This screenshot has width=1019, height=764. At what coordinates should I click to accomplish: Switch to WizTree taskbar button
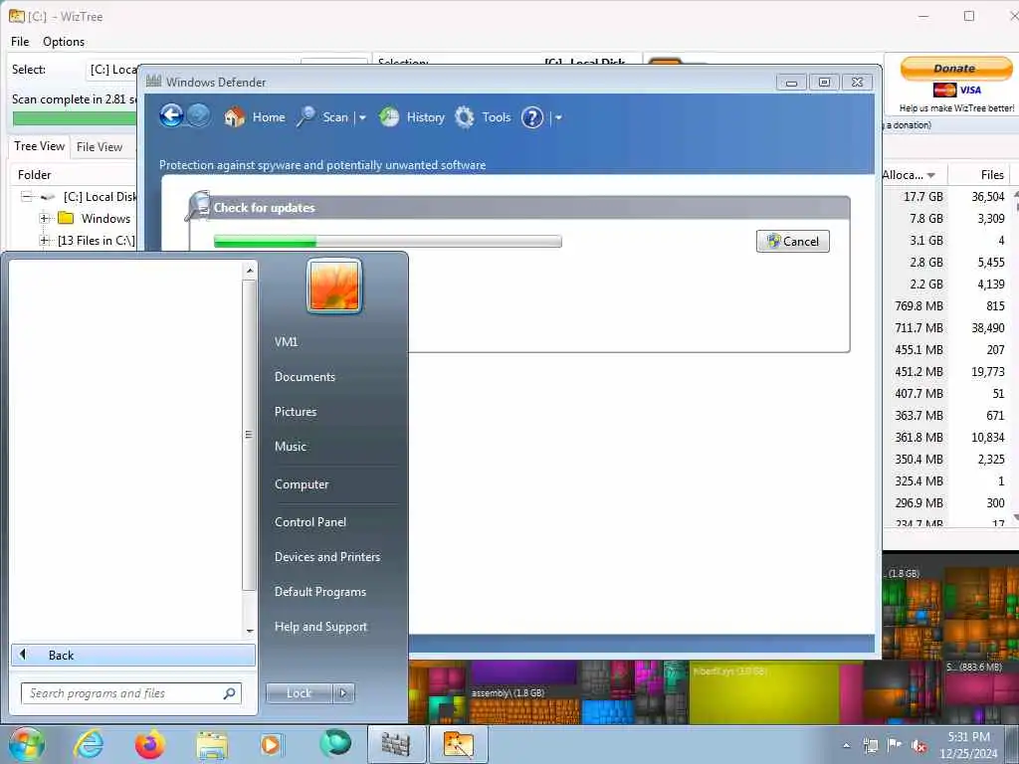coord(458,744)
